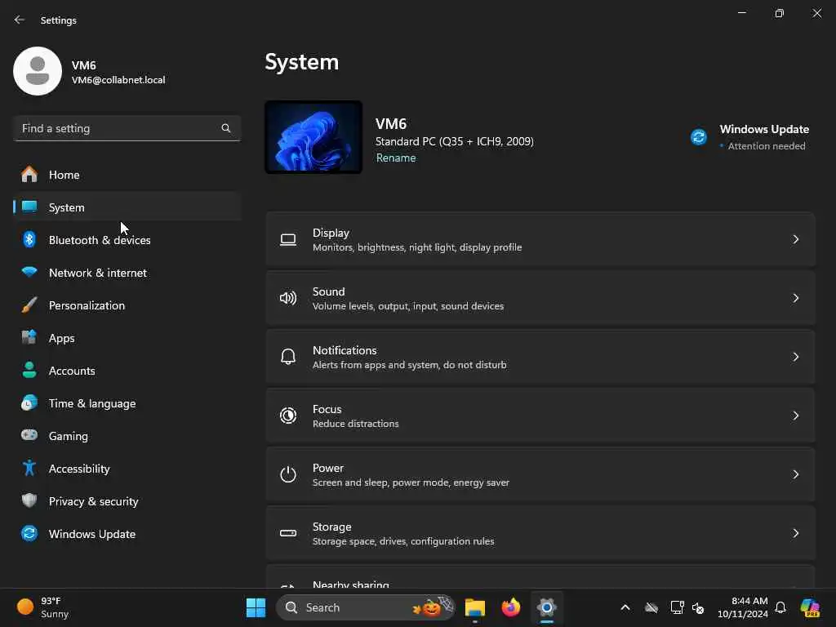Click the Focus circle icon
This screenshot has width=836, height=627.
tap(288, 416)
